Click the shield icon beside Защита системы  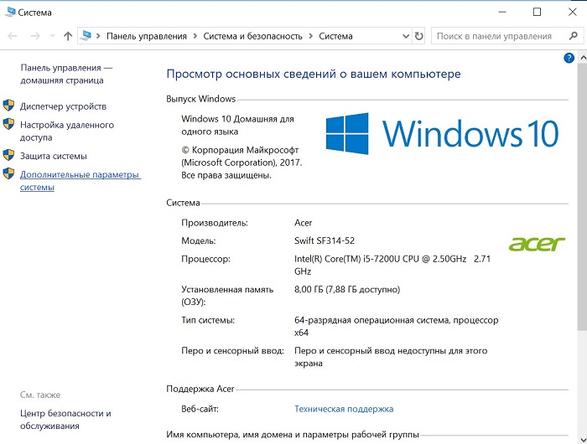[x=8, y=155]
